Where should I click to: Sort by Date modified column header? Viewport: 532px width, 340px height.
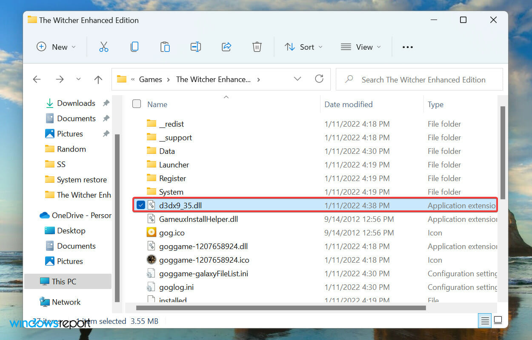tap(348, 104)
